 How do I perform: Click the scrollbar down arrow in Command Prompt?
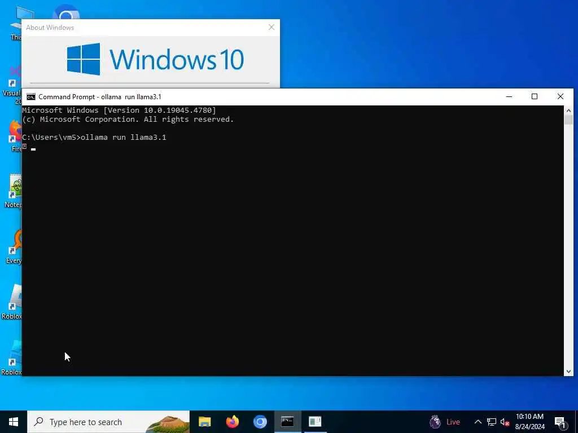568,371
